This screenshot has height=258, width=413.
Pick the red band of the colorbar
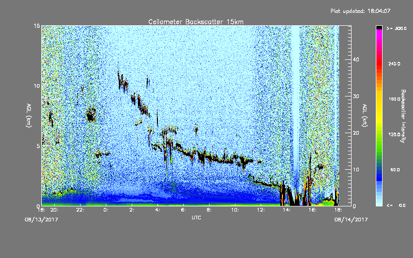(379, 64)
